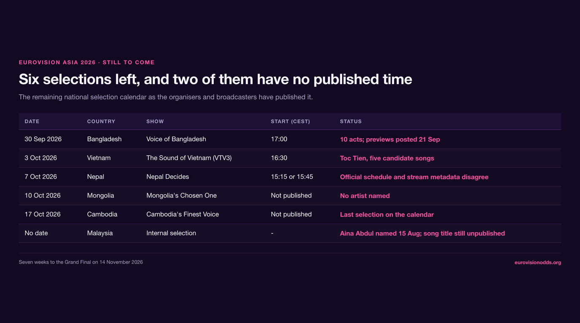Image resolution: width=580 pixels, height=323 pixels.
Task: Click 'Not published' in the Cambodia row
Action: [x=291, y=214]
